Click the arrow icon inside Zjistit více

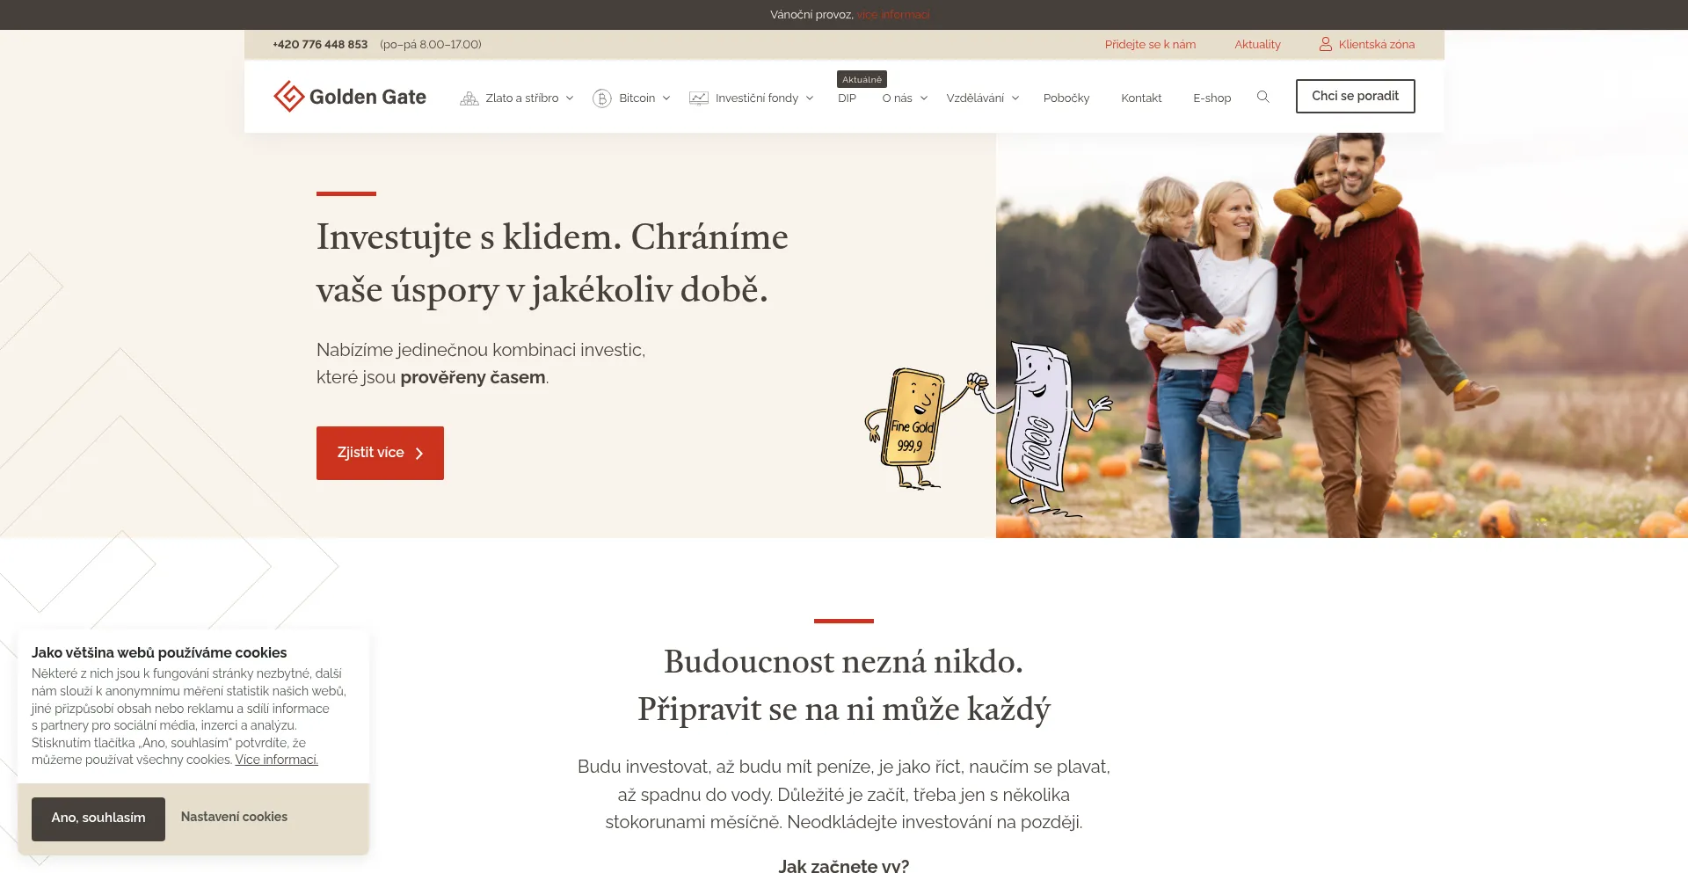(419, 454)
